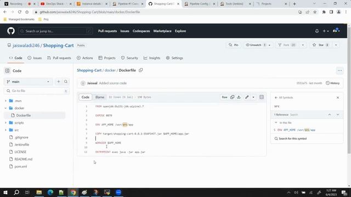Image resolution: width=351 pixels, height=197 pixels.
Task: Click Search for this symbol
Action: click(x=291, y=138)
